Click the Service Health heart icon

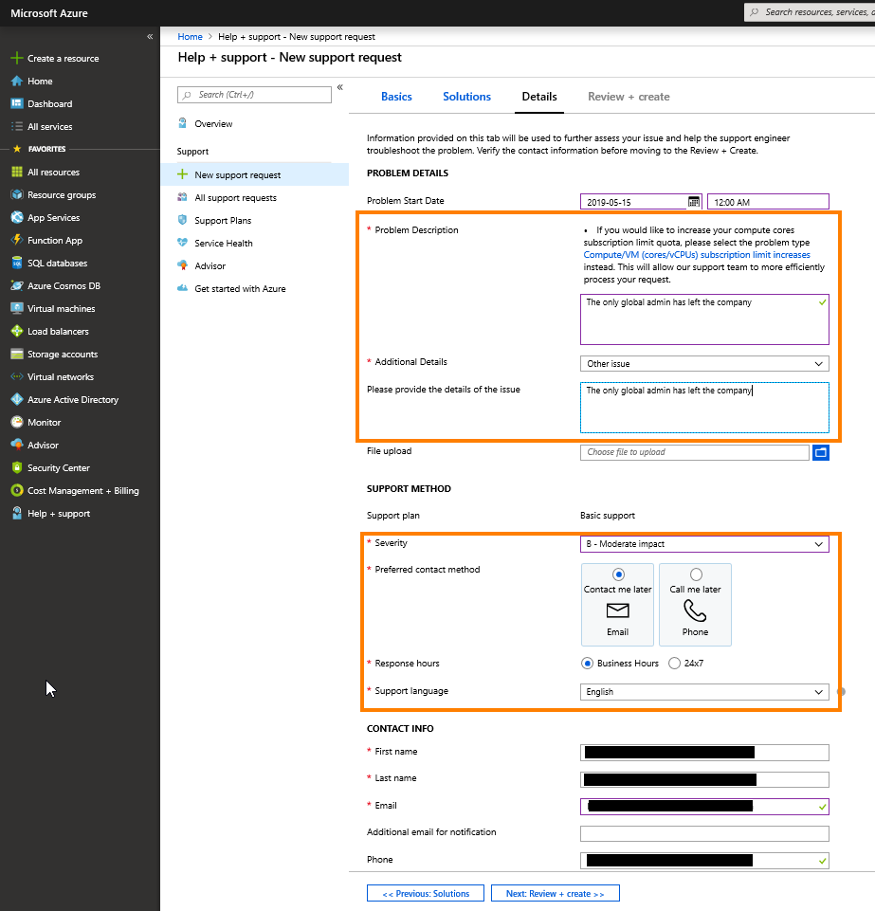(182, 243)
